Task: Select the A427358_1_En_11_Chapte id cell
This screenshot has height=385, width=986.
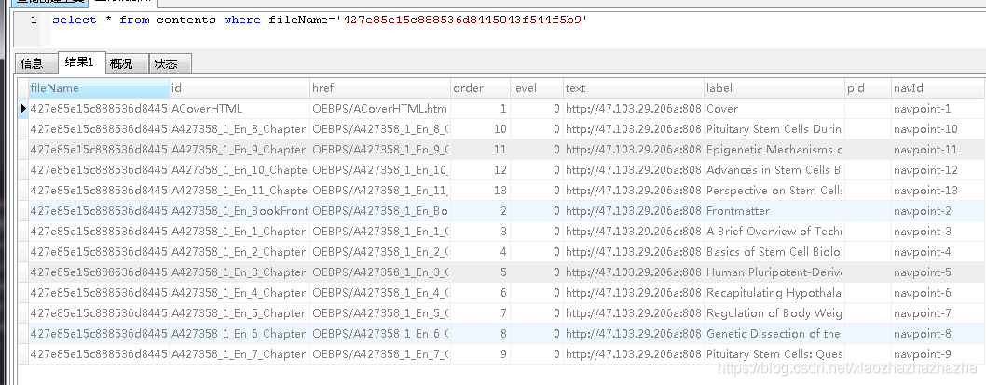Action: (x=240, y=191)
